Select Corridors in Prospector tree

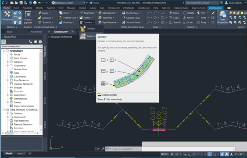click(x=18, y=91)
